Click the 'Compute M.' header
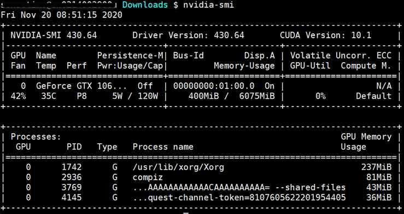Screen dimensions: 404x214 (x=366, y=66)
